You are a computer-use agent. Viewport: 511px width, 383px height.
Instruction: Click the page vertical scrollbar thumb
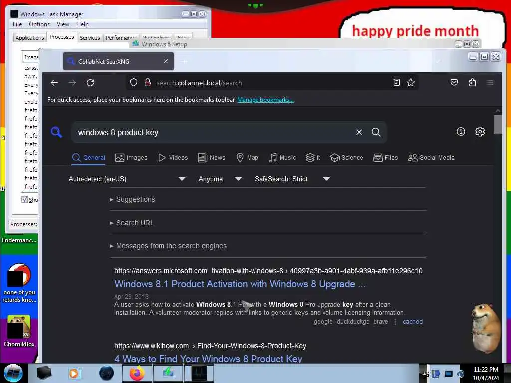coord(498,124)
